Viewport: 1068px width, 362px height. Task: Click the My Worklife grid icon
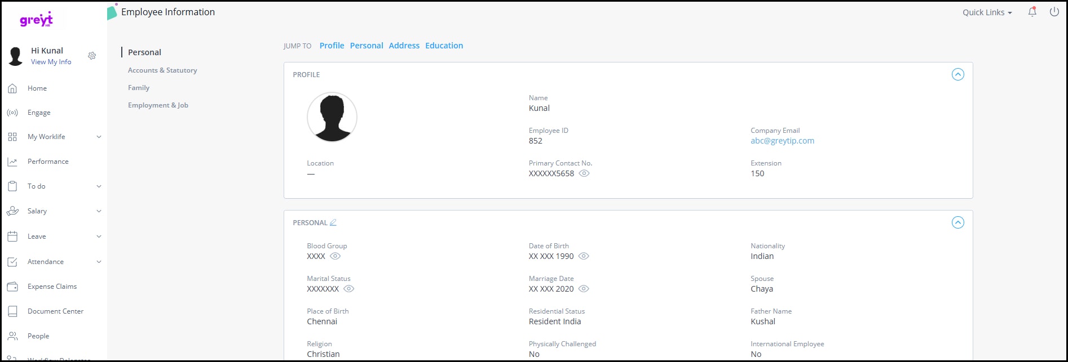(x=12, y=137)
